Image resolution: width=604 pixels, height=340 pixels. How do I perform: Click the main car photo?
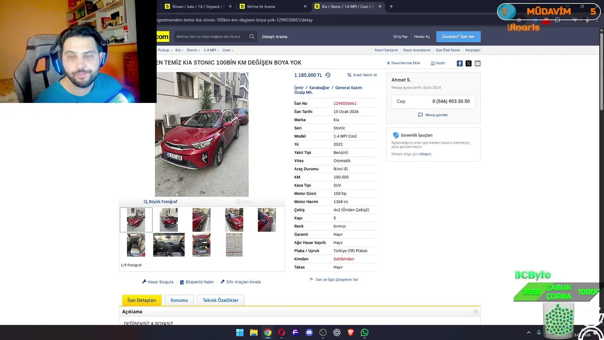[202, 134]
